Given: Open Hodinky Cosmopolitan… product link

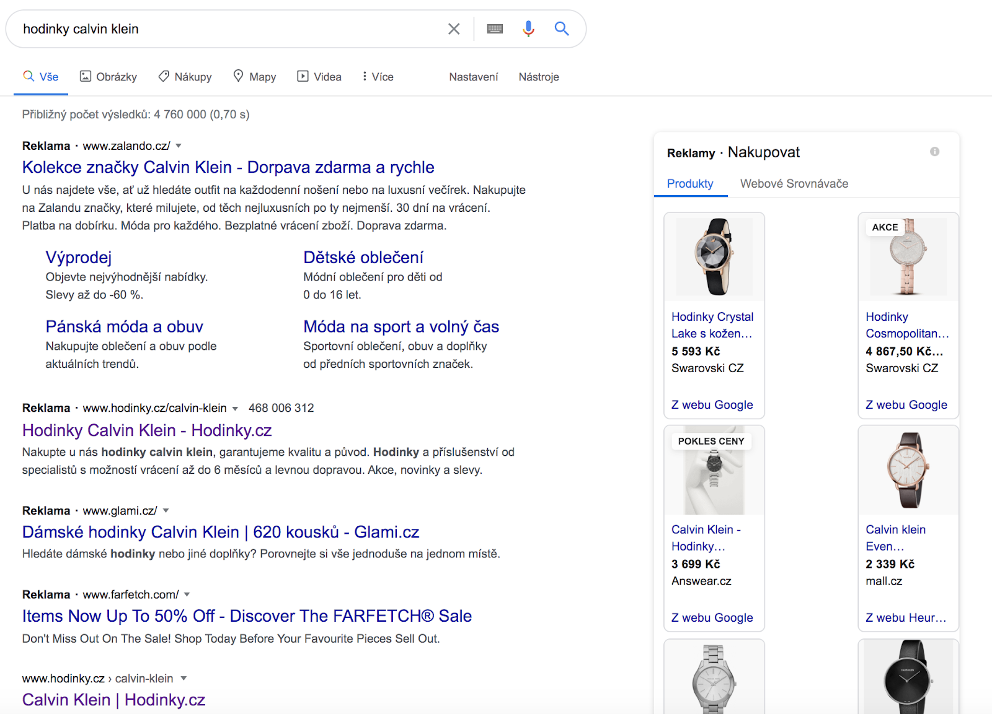Looking at the screenshot, I should pyautogui.click(x=907, y=325).
